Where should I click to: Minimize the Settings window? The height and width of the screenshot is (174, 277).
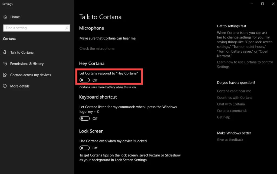click(252, 4)
